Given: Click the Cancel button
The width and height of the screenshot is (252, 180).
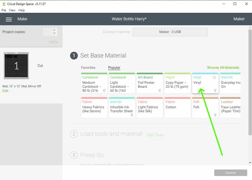Looking at the screenshot, I should [x=230, y=173].
